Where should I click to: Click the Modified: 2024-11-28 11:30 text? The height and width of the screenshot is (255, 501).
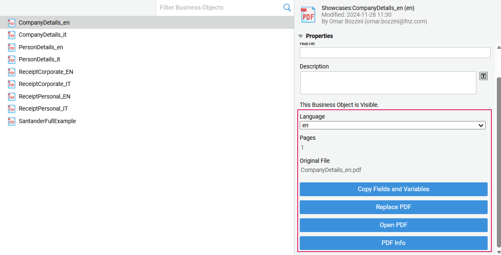coord(357,15)
